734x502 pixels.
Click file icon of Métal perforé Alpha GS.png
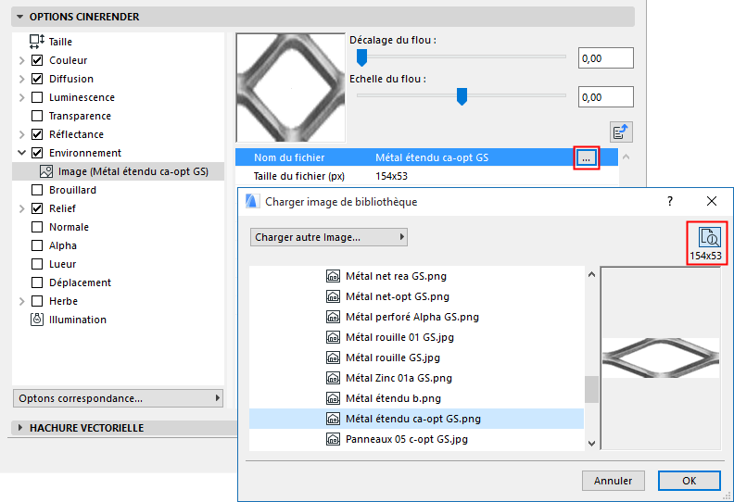333,317
